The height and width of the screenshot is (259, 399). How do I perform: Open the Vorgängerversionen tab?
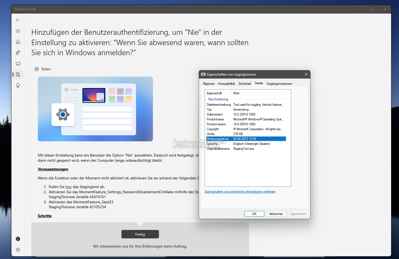pos(279,84)
